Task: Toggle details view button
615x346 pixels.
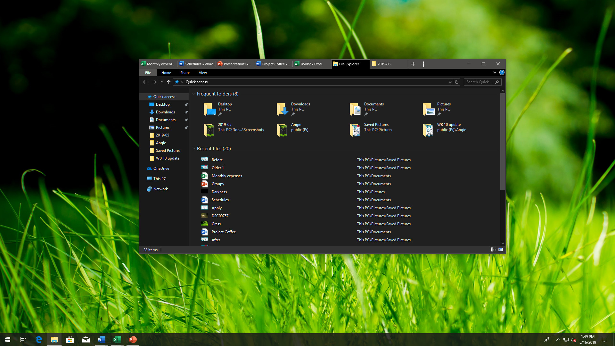Action: 493,249
